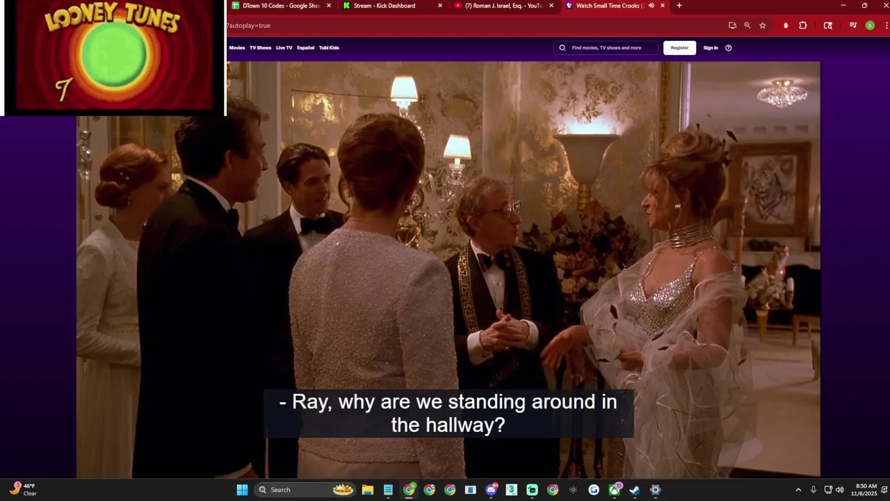Open File Explorer from the taskbar
This screenshot has width=890, height=501.
point(367,490)
